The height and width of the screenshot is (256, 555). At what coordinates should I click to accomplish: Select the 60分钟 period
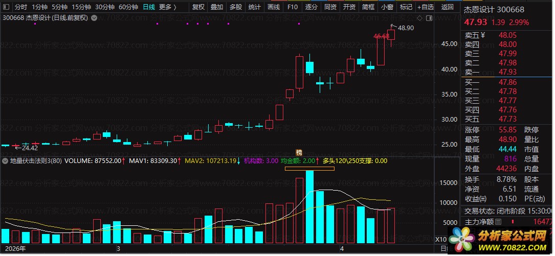tap(128, 7)
